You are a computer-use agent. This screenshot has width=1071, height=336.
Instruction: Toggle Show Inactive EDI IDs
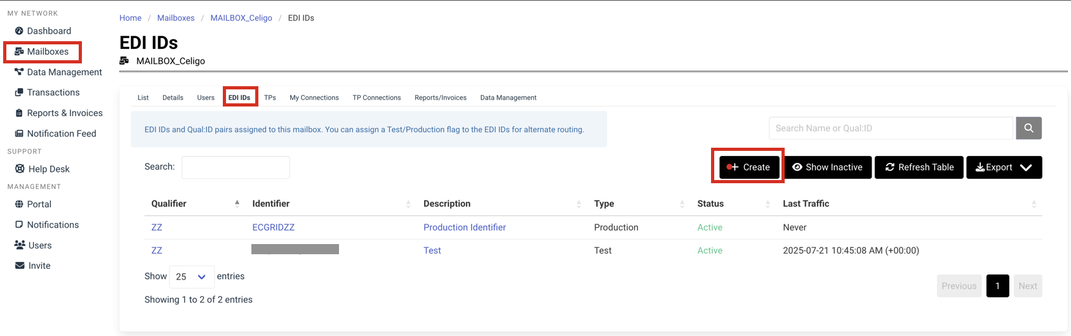(828, 167)
